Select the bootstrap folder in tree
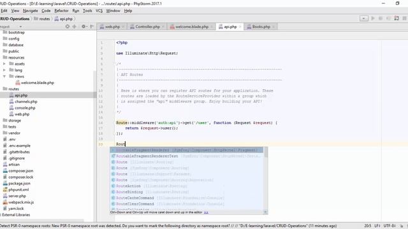Screen dimensions: 408x229 pos(17,32)
